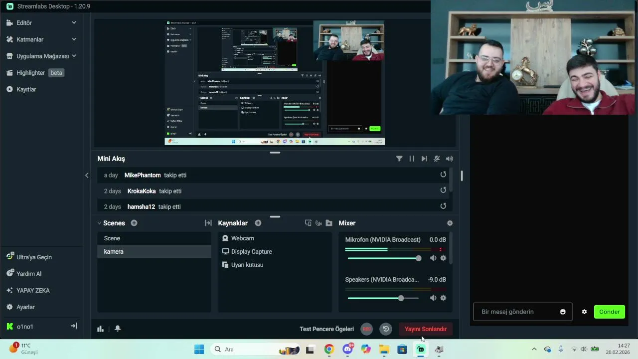
Task: Add a new scene
Action: (x=134, y=223)
